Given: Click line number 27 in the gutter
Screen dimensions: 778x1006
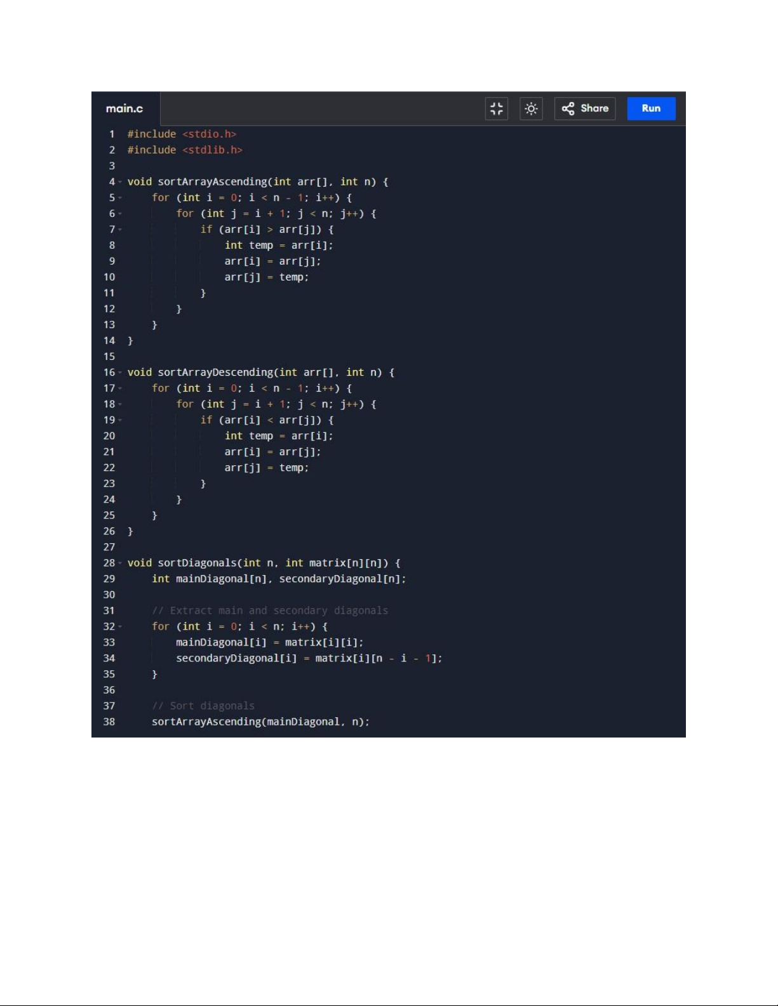Looking at the screenshot, I should click(x=109, y=546).
